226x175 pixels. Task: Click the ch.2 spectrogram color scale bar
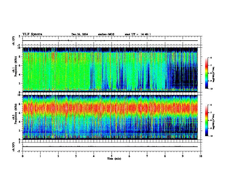pos(207,120)
